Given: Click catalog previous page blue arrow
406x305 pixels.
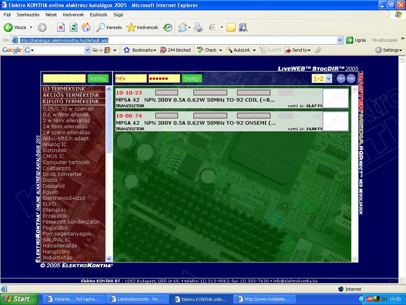Looking at the screenshot, I should pos(341,79).
